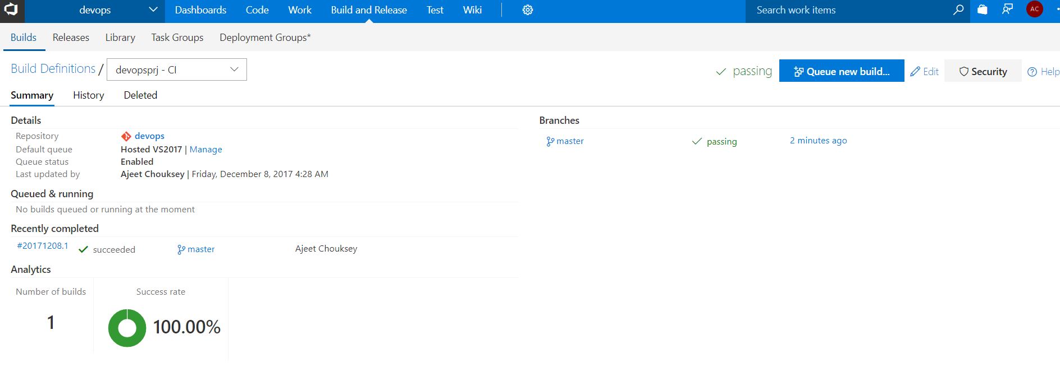Open the feedback chat icon
The image size is (1060, 367).
click(1008, 10)
